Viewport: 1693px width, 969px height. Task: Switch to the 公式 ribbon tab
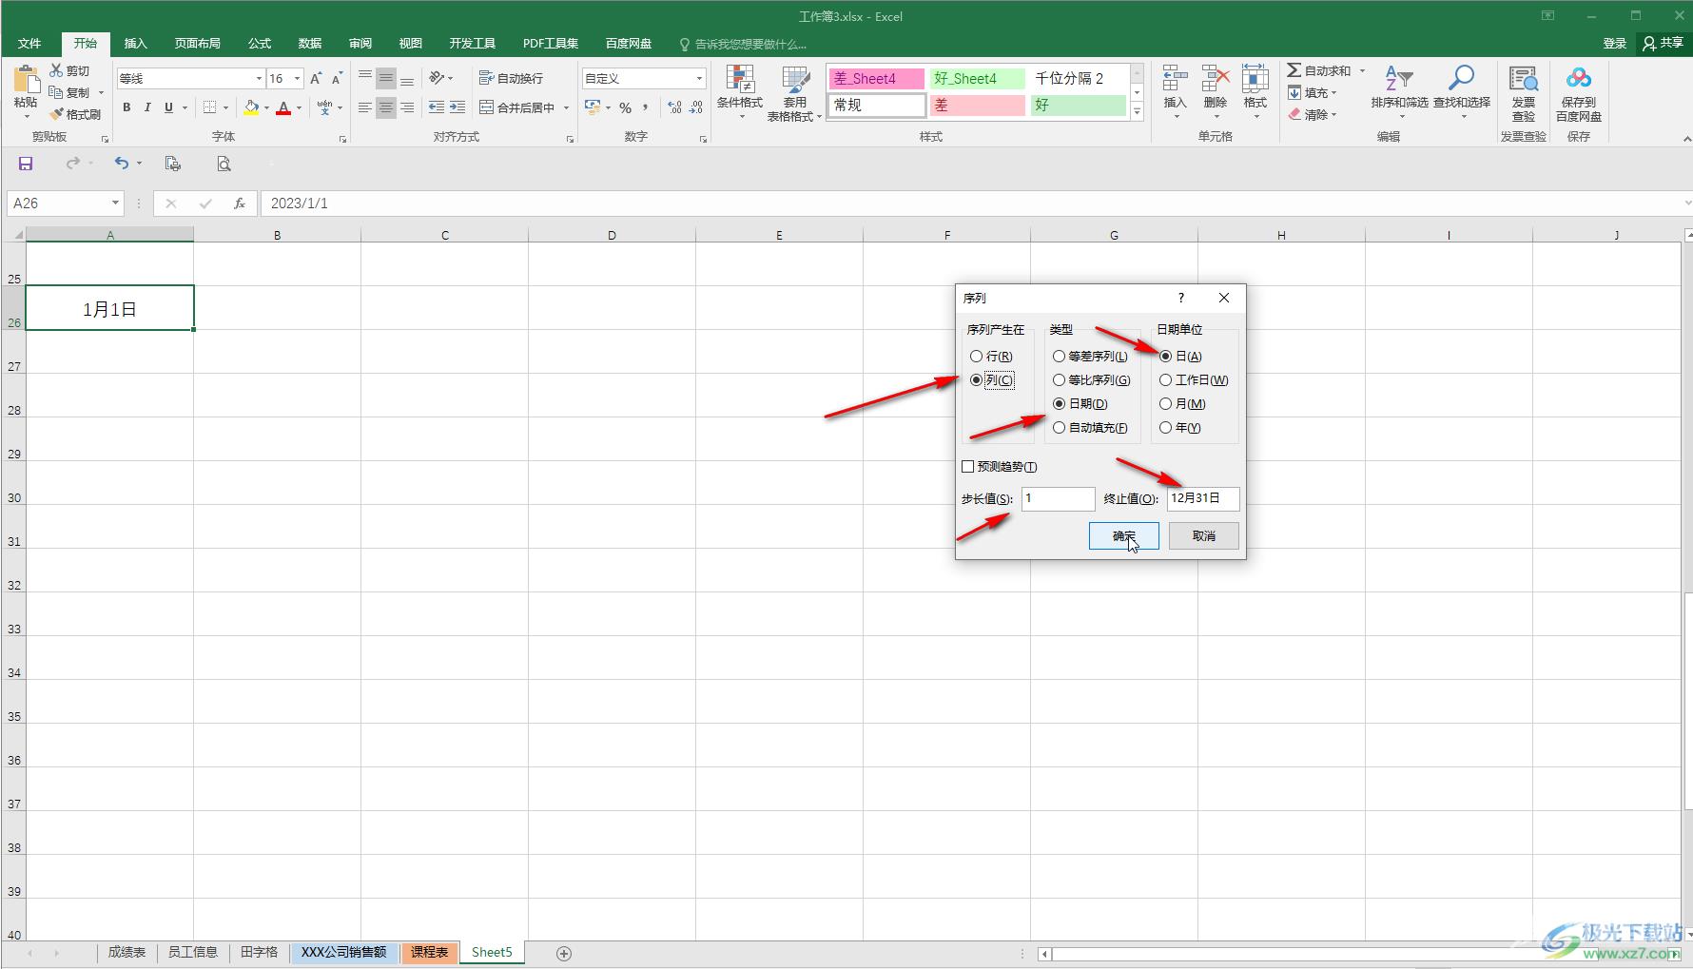tap(260, 44)
